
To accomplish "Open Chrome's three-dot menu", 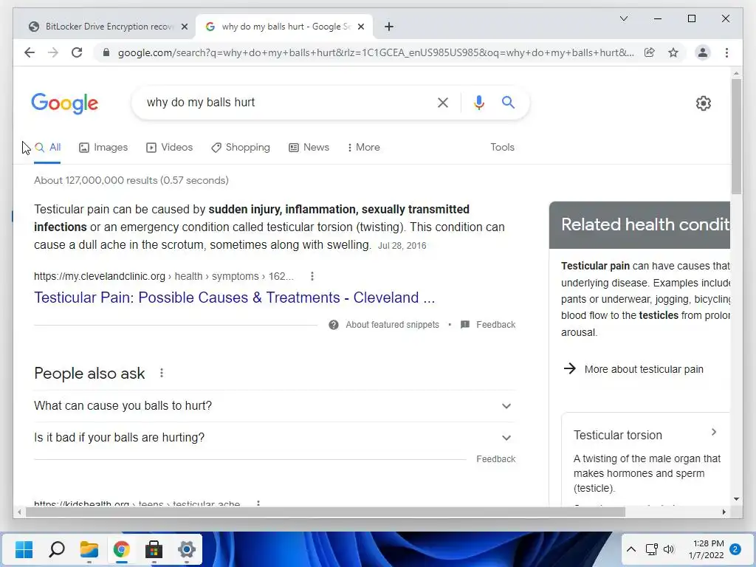I will pyautogui.click(x=726, y=52).
